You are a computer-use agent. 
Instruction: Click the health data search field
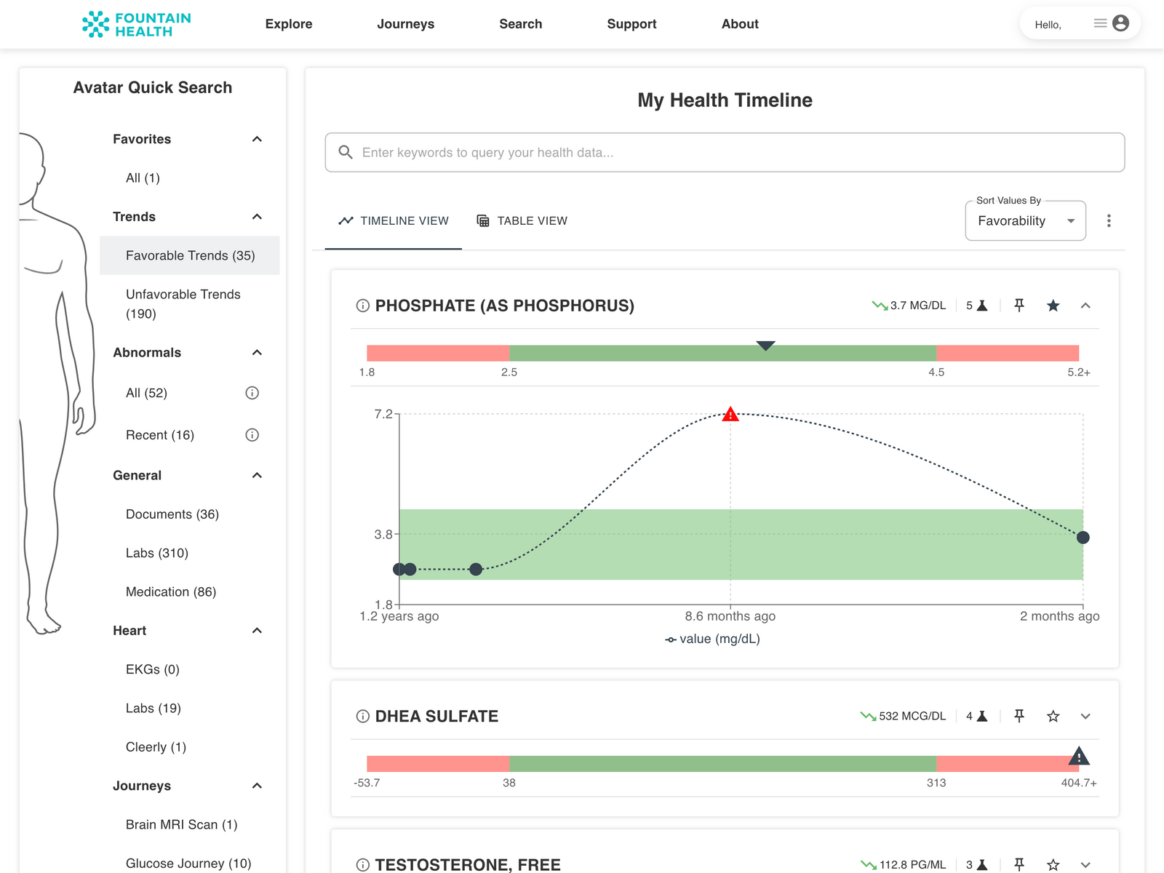[724, 153]
